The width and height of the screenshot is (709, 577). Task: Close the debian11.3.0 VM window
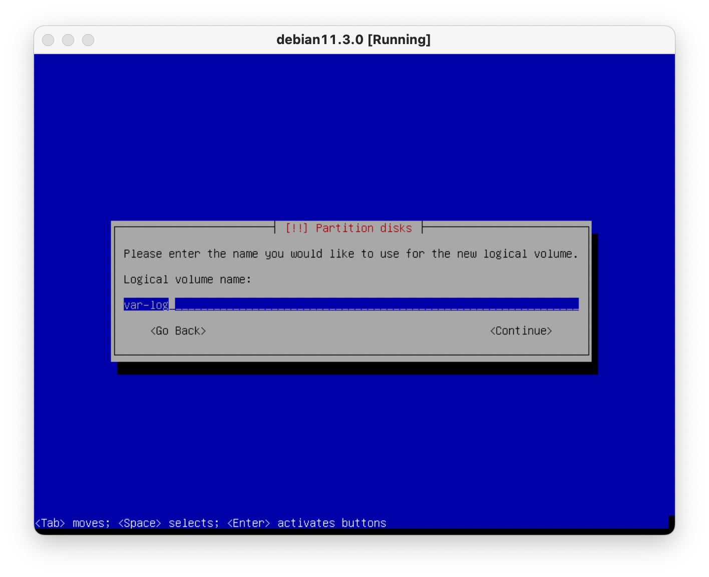click(48, 40)
